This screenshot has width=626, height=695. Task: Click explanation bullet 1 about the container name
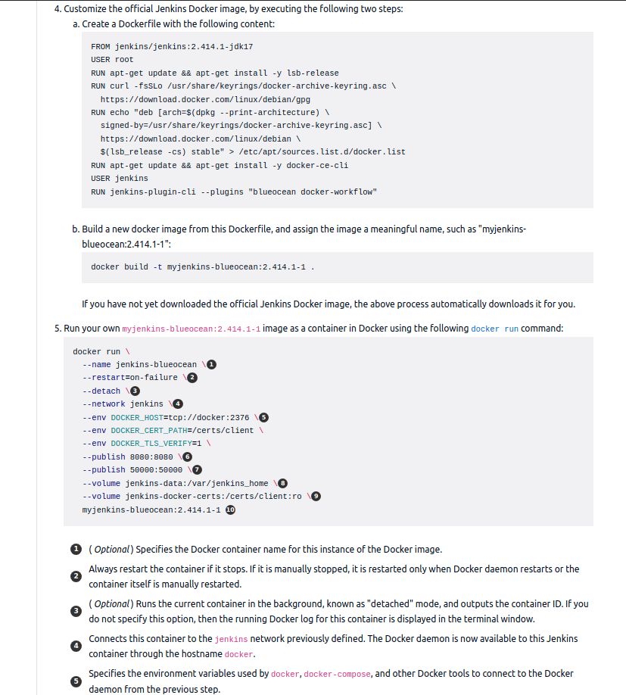pos(75,549)
